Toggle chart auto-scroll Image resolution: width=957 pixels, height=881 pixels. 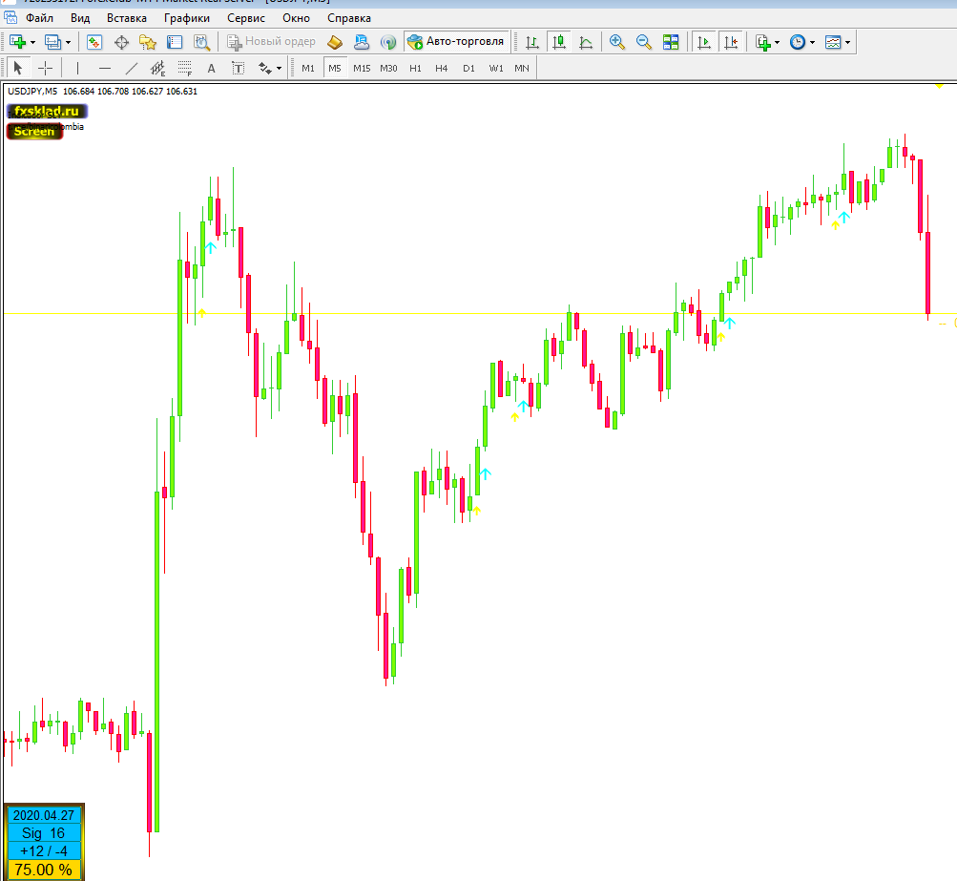[x=704, y=42]
